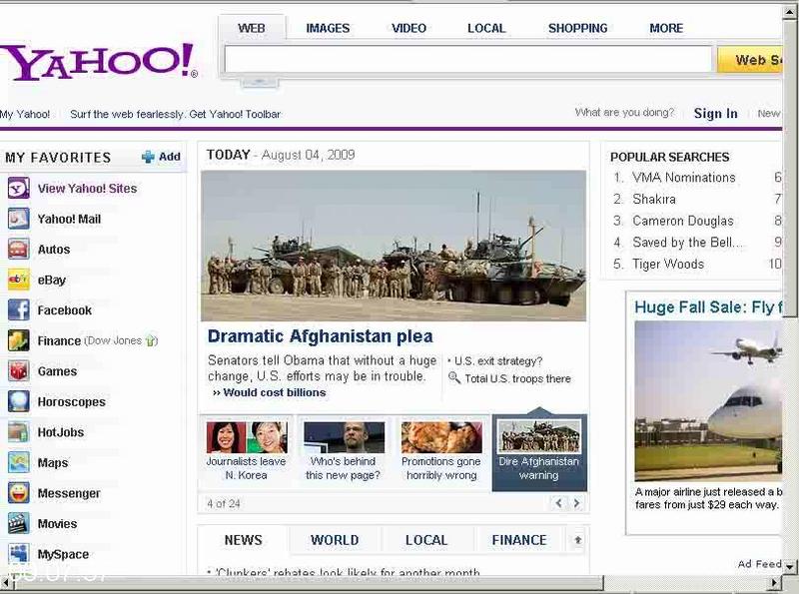Viewport: 799px width, 594px height.
Task: Click the airplane ad image
Action: click(708, 400)
